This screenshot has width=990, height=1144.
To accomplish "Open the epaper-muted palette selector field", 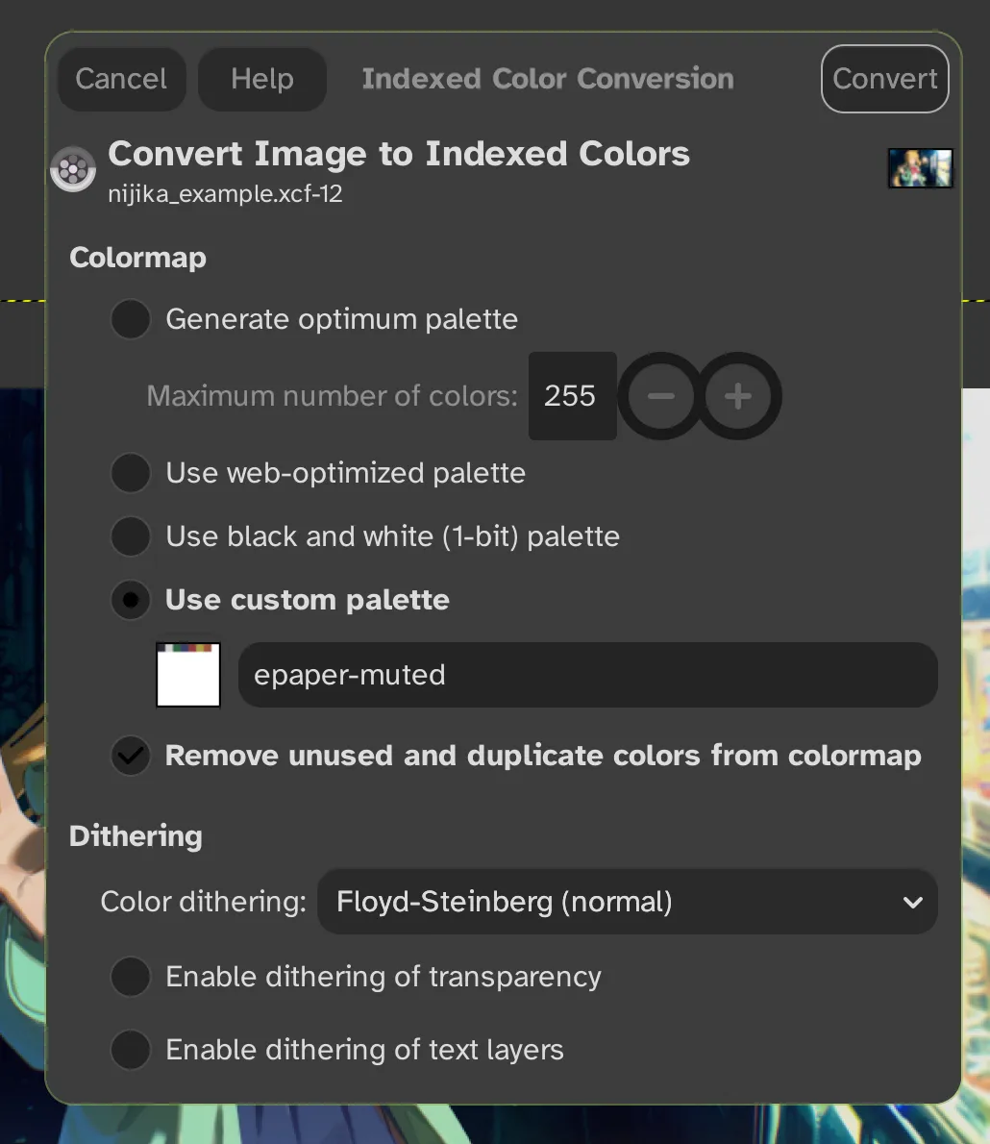I will (588, 675).
